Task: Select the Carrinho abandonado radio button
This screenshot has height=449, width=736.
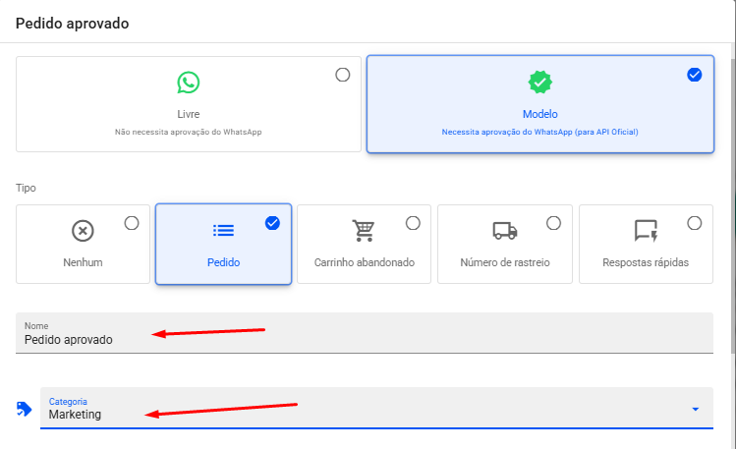Action: 413,223
